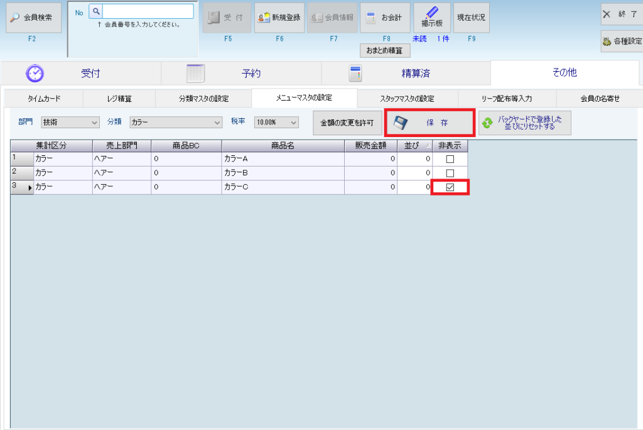
Task: Click the バックヤード reset order button
Action: coord(525,123)
